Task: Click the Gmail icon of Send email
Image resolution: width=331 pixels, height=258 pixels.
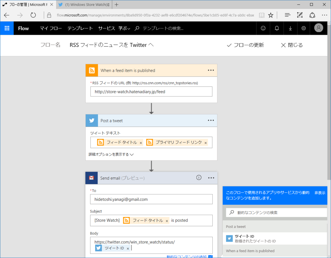Action: [x=91, y=178]
